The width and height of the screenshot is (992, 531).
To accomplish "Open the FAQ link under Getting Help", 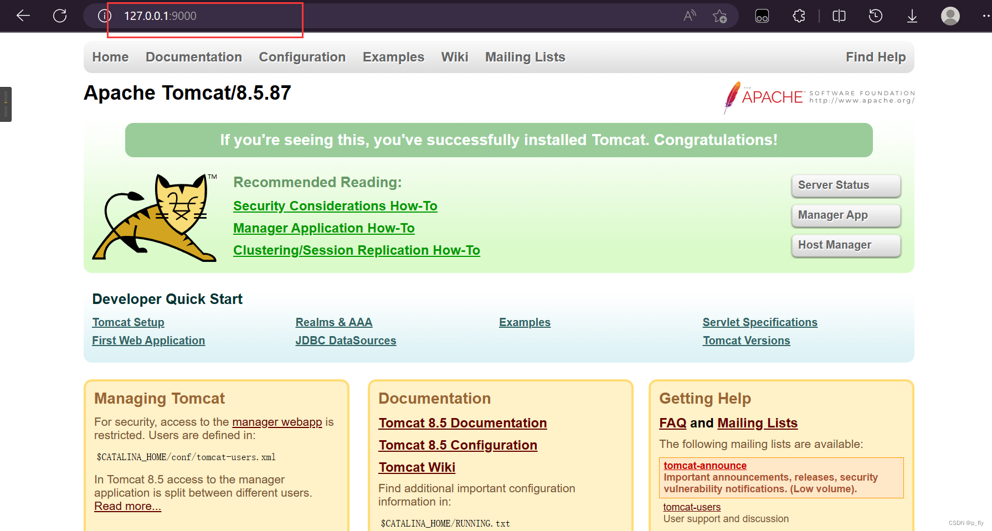I will [x=672, y=423].
